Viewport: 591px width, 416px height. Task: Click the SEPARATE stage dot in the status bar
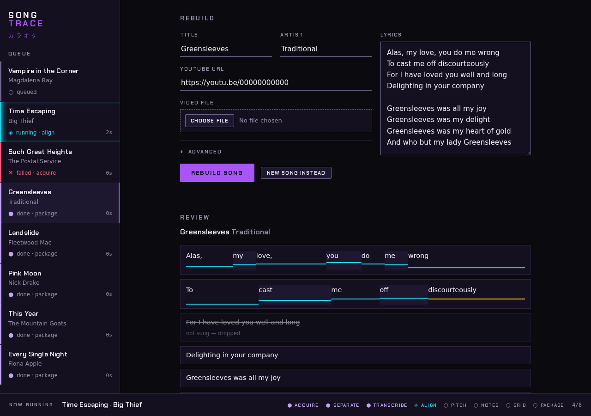click(328, 405)
